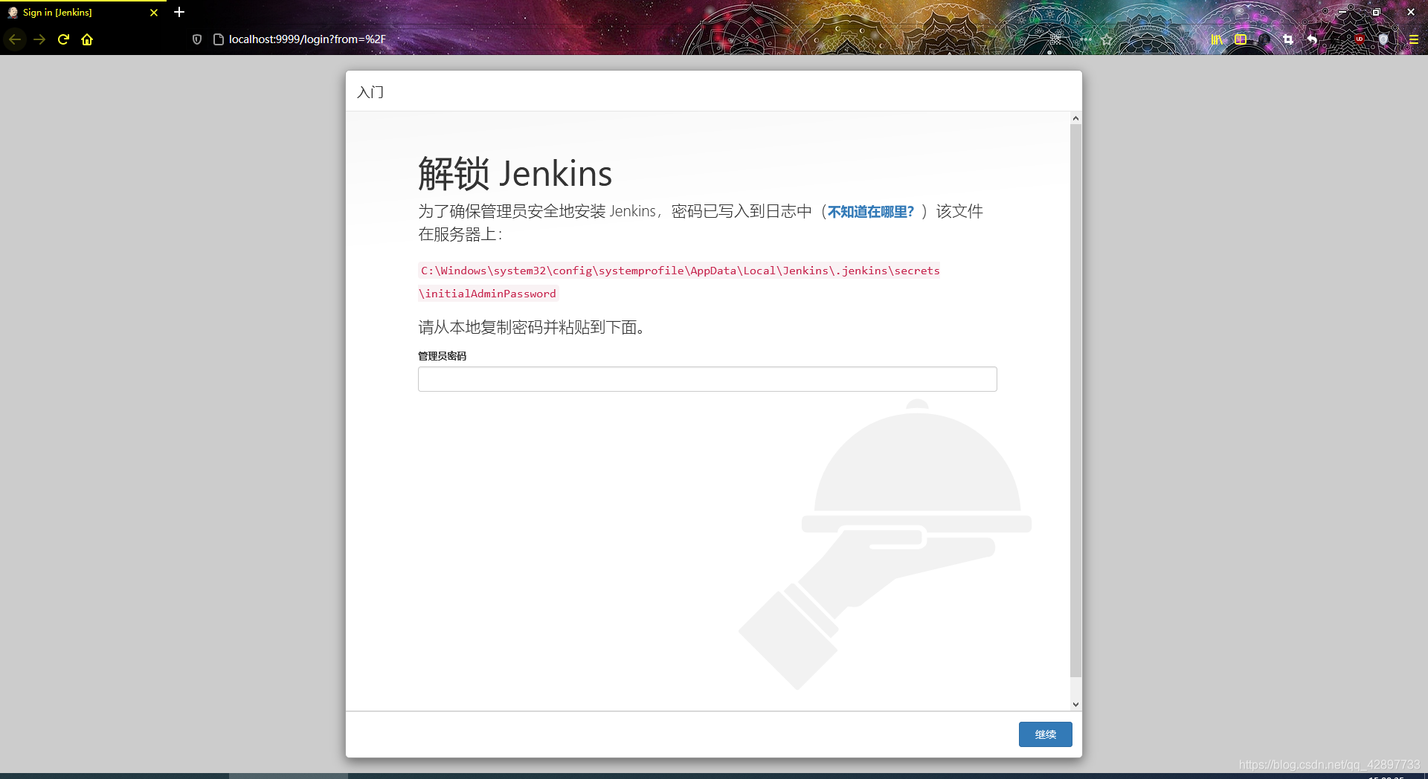This screenshot has width=1428, height=779.
Task: Click the 管理员密码 field label
Action: tap(442, 356)
